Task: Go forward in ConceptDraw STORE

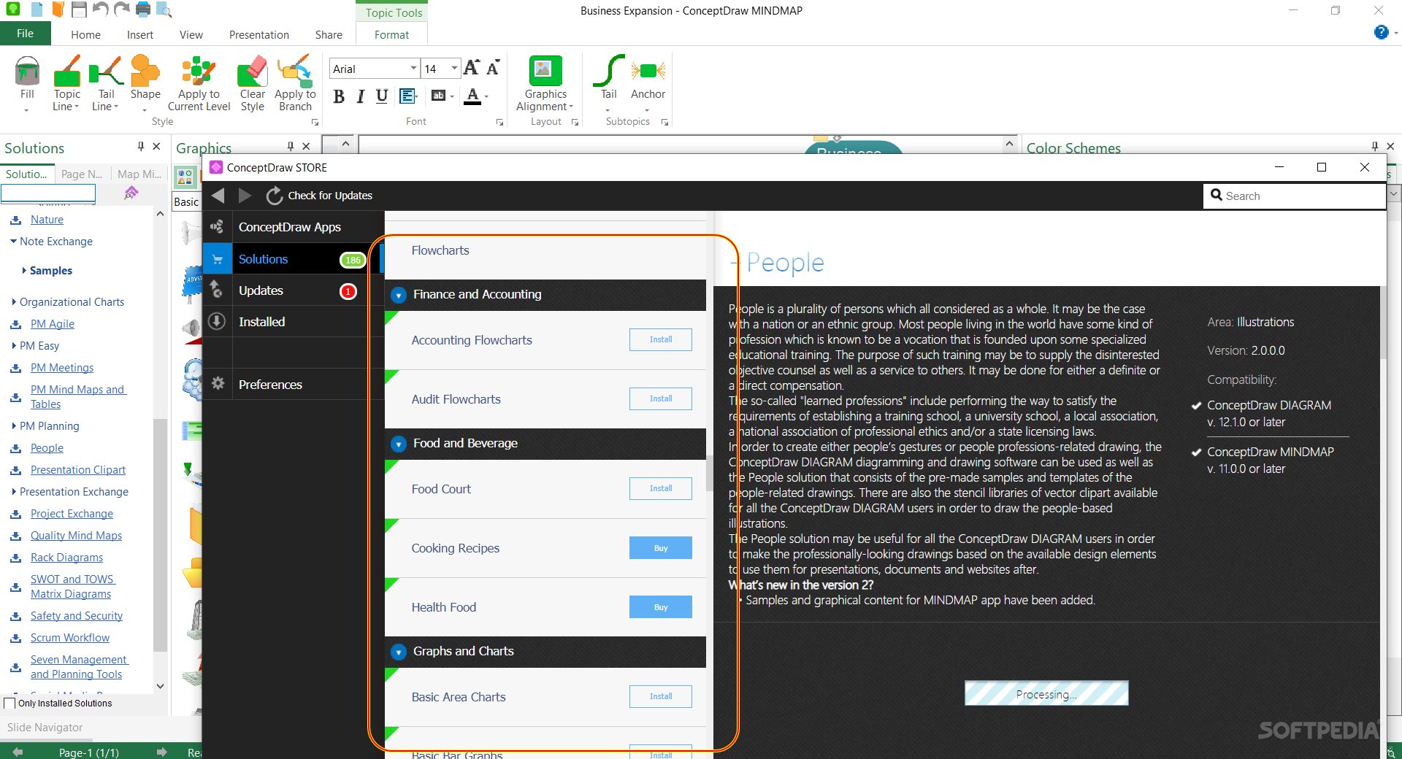Action: click(245, 196)
